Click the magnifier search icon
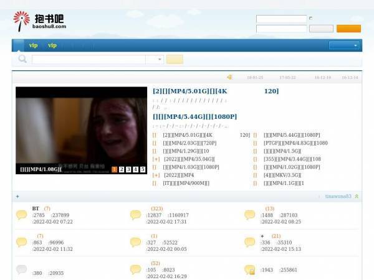The height and width of the screenshot is (280, 374). coord(22,59)
